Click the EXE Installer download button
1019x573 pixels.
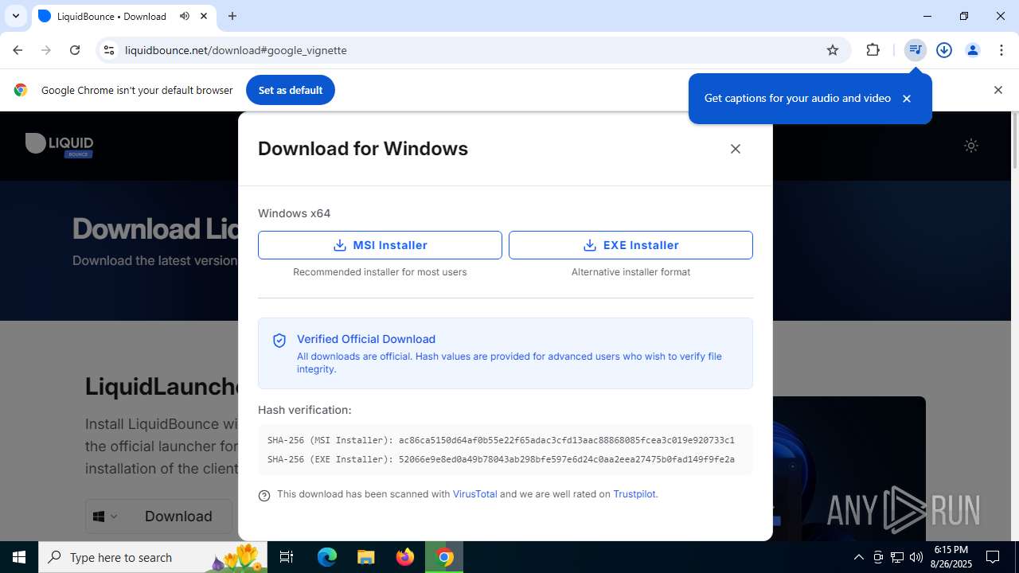(x=631, y=245)
